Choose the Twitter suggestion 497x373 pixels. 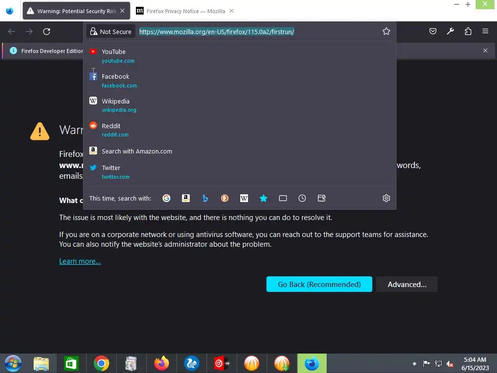pyautogui.click(x=240, y=172)
